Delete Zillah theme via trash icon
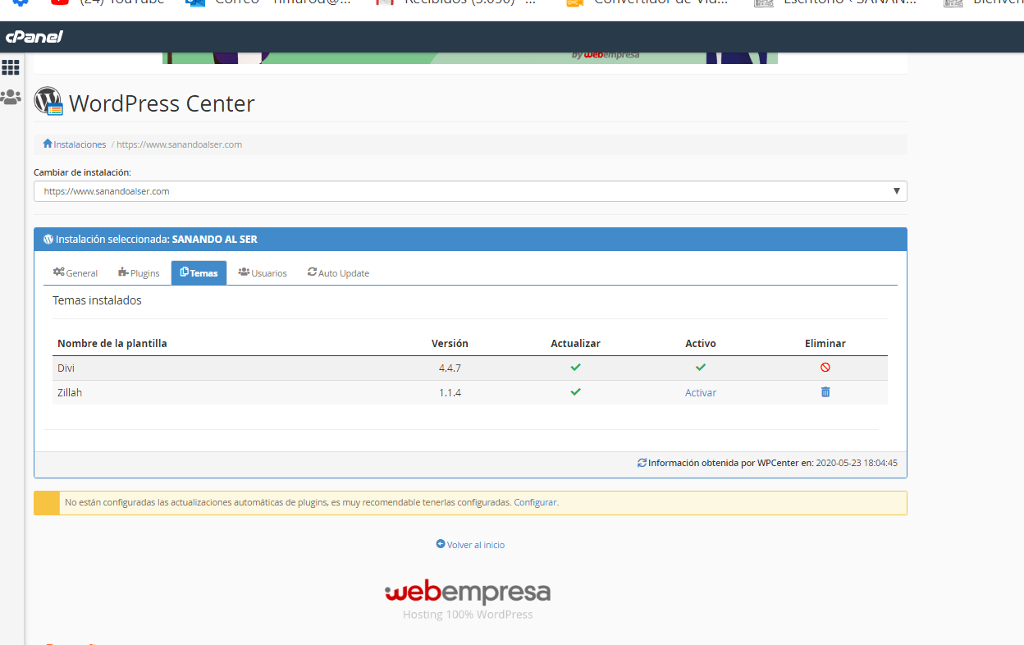This screenshot has height=645, width=1024. [825, 392]
